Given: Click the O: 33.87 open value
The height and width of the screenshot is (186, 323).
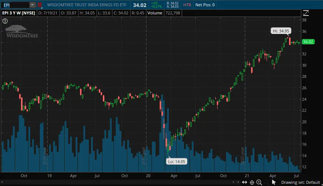Looking at the screenshot, I should click(x=69, y=13).
